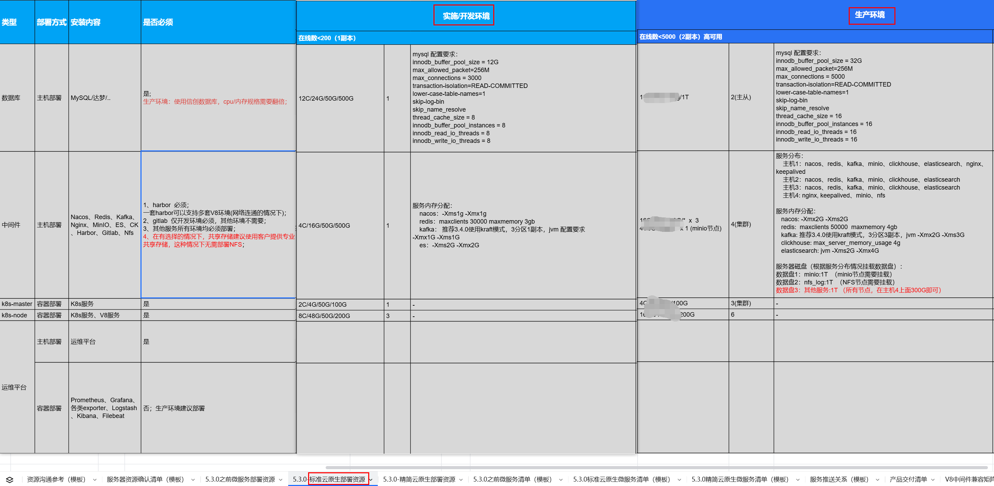Select the 12C/24G/50G/500G spec cell
This screenshot has height=486, width=994.
(340, 98)
